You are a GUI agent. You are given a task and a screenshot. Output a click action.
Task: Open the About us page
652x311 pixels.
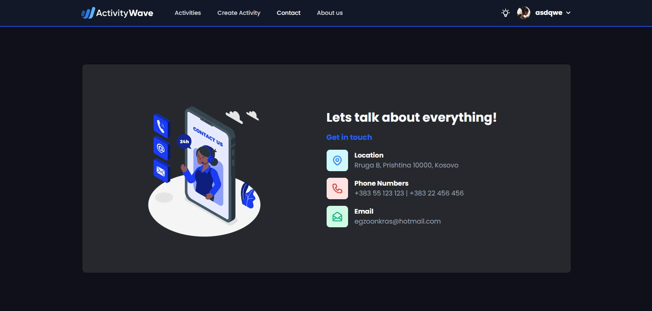click(330, 13)
